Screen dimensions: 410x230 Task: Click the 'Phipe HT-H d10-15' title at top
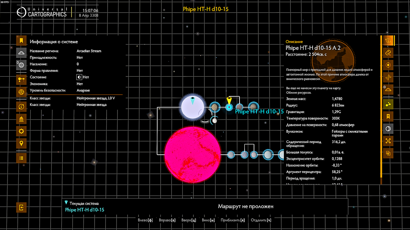[x=205, y=9]
